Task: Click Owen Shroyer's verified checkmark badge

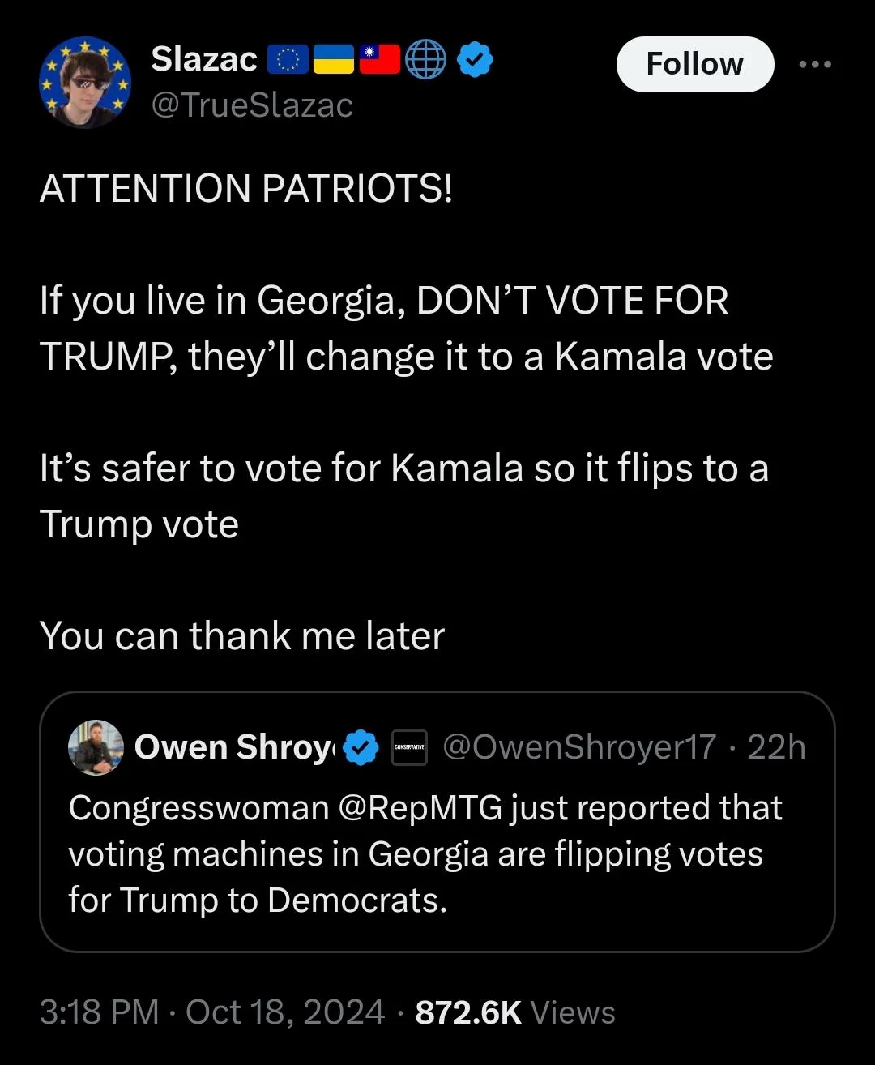Action: tap(361, 747)
